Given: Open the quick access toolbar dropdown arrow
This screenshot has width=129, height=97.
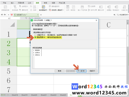Looking at the screenshot, I should click(8, 15).
